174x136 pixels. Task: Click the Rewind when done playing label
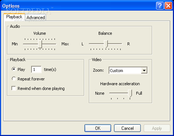coord(41,88)
